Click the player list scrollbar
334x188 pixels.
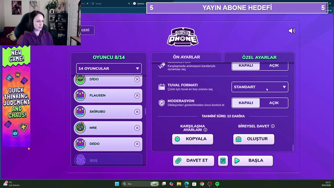(x=145, y=111)
